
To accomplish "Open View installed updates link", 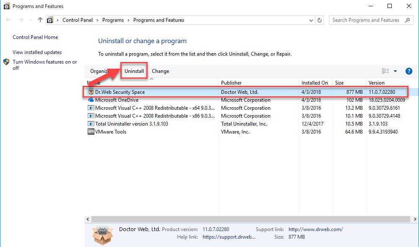I will click(x=37, y=52).
